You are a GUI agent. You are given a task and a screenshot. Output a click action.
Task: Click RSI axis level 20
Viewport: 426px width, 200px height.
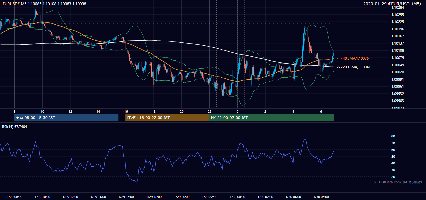(x=393, y=177)
